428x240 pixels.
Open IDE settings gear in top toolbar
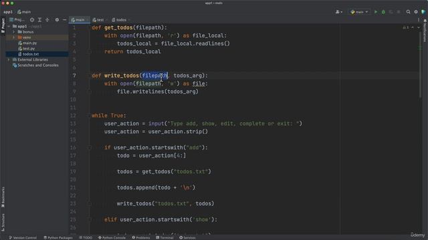pyautogui.click(x=416, y=12)
